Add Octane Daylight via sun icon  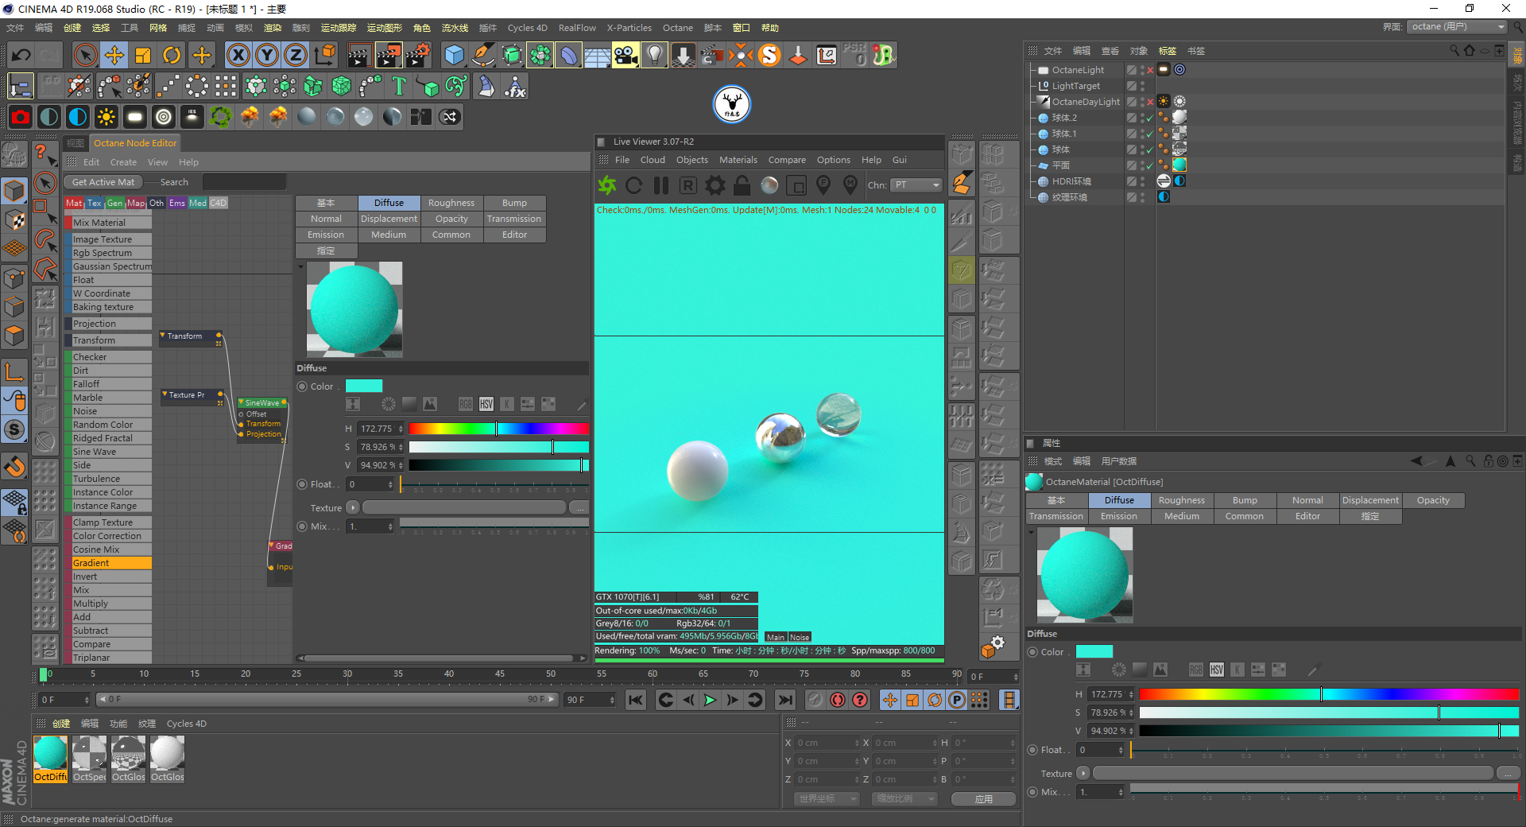point(106,117)
